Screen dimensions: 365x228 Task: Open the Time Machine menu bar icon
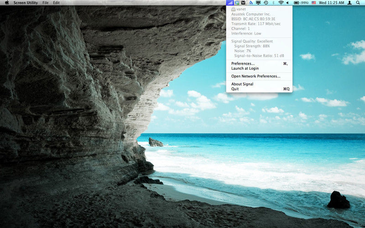[266, 3]
